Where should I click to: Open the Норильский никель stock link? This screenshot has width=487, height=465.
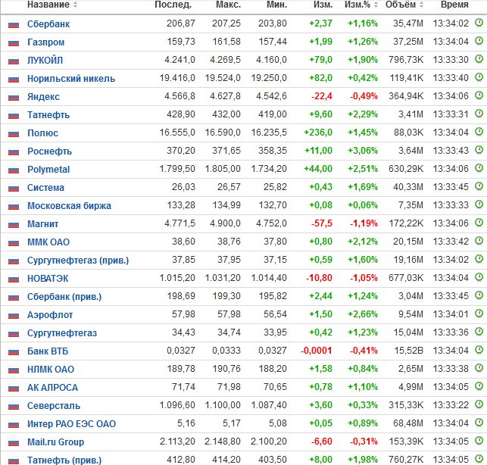click(71, 79)
